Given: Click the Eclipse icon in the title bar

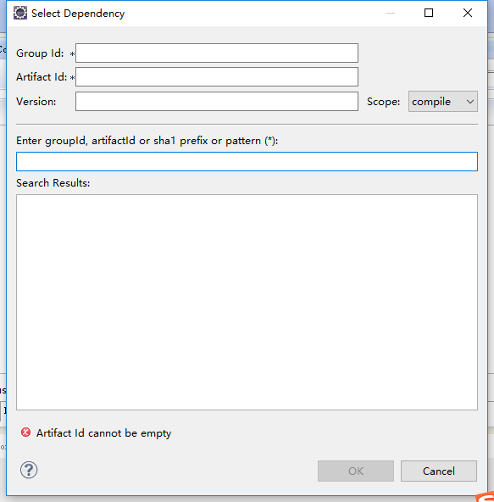Looking at the screenshot, I should pyautogui.click(x=20, y=13).
